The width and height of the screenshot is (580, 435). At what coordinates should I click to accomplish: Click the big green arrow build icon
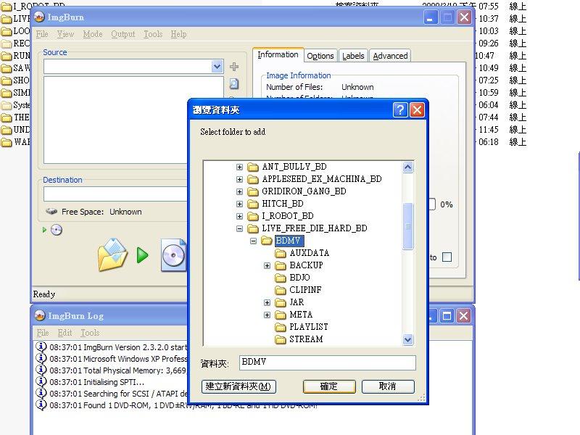[x=142, y=255]
